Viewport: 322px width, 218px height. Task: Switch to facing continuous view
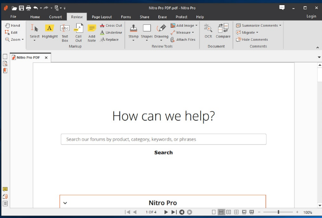tap(236, 212)
